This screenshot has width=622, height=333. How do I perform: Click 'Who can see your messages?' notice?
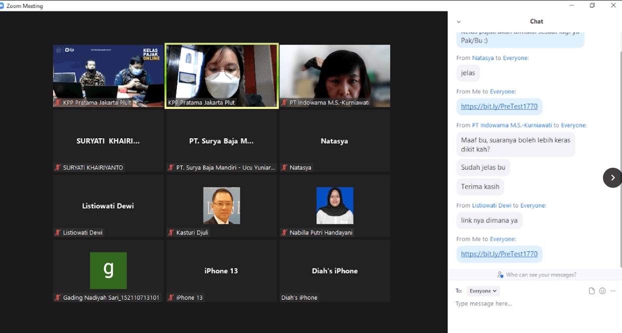point(541,274)
